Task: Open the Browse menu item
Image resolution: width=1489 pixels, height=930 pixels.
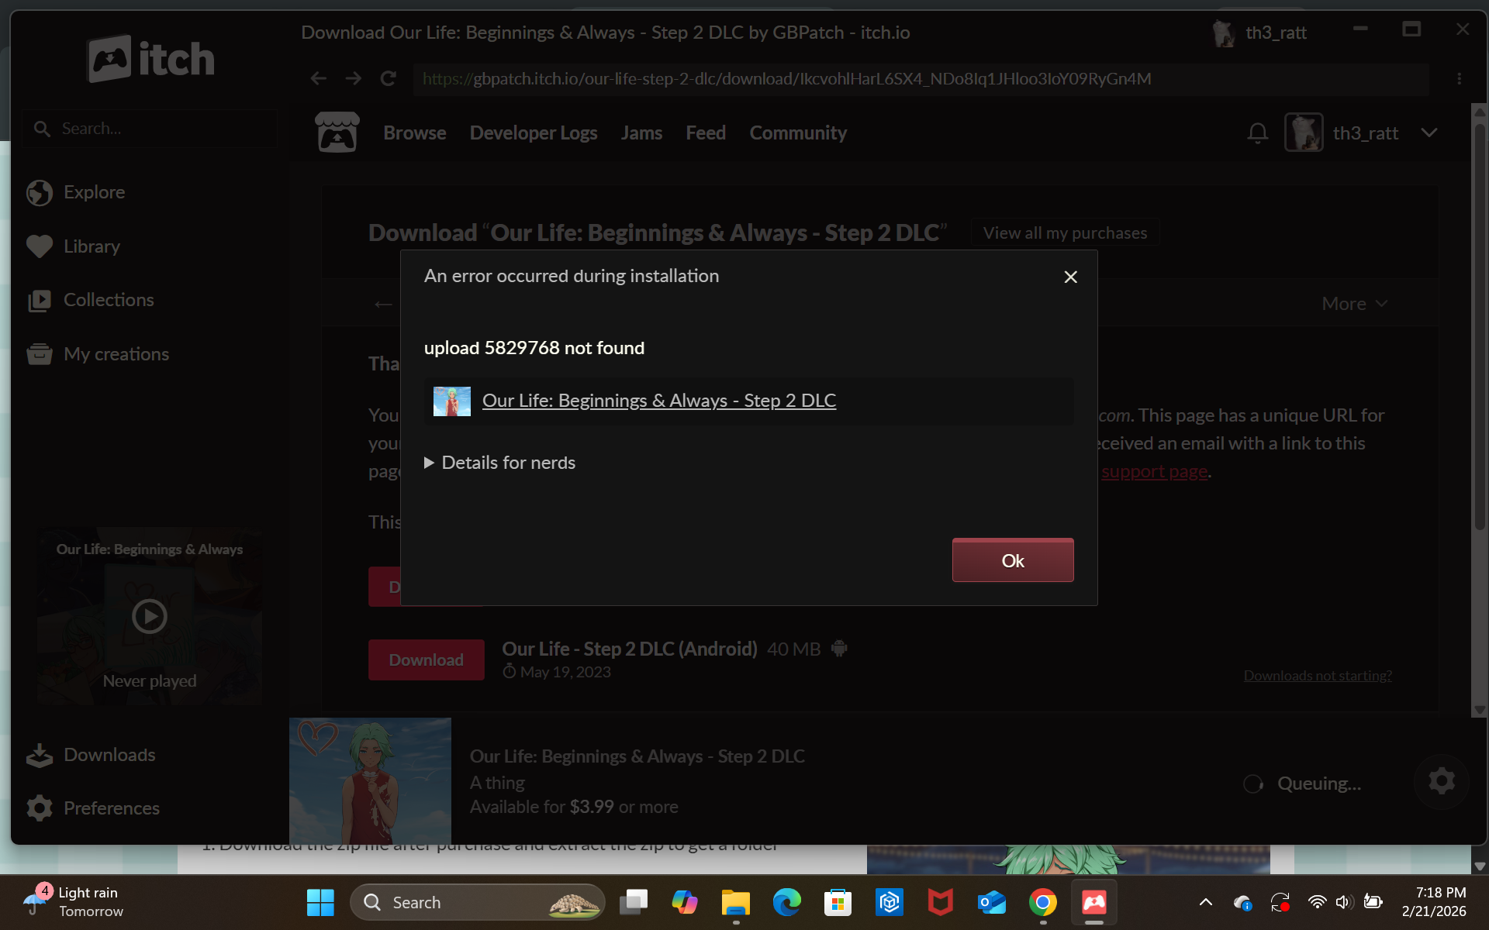Action: click(414, 133)
